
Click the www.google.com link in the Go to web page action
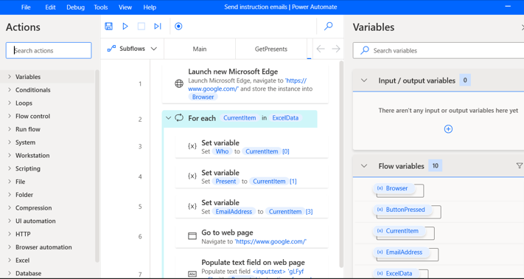(270, 241)
